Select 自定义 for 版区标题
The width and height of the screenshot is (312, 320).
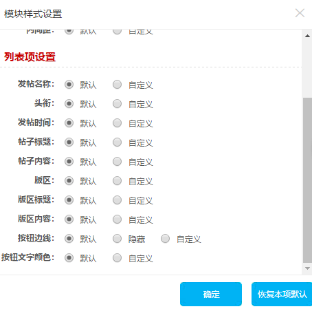117,200
